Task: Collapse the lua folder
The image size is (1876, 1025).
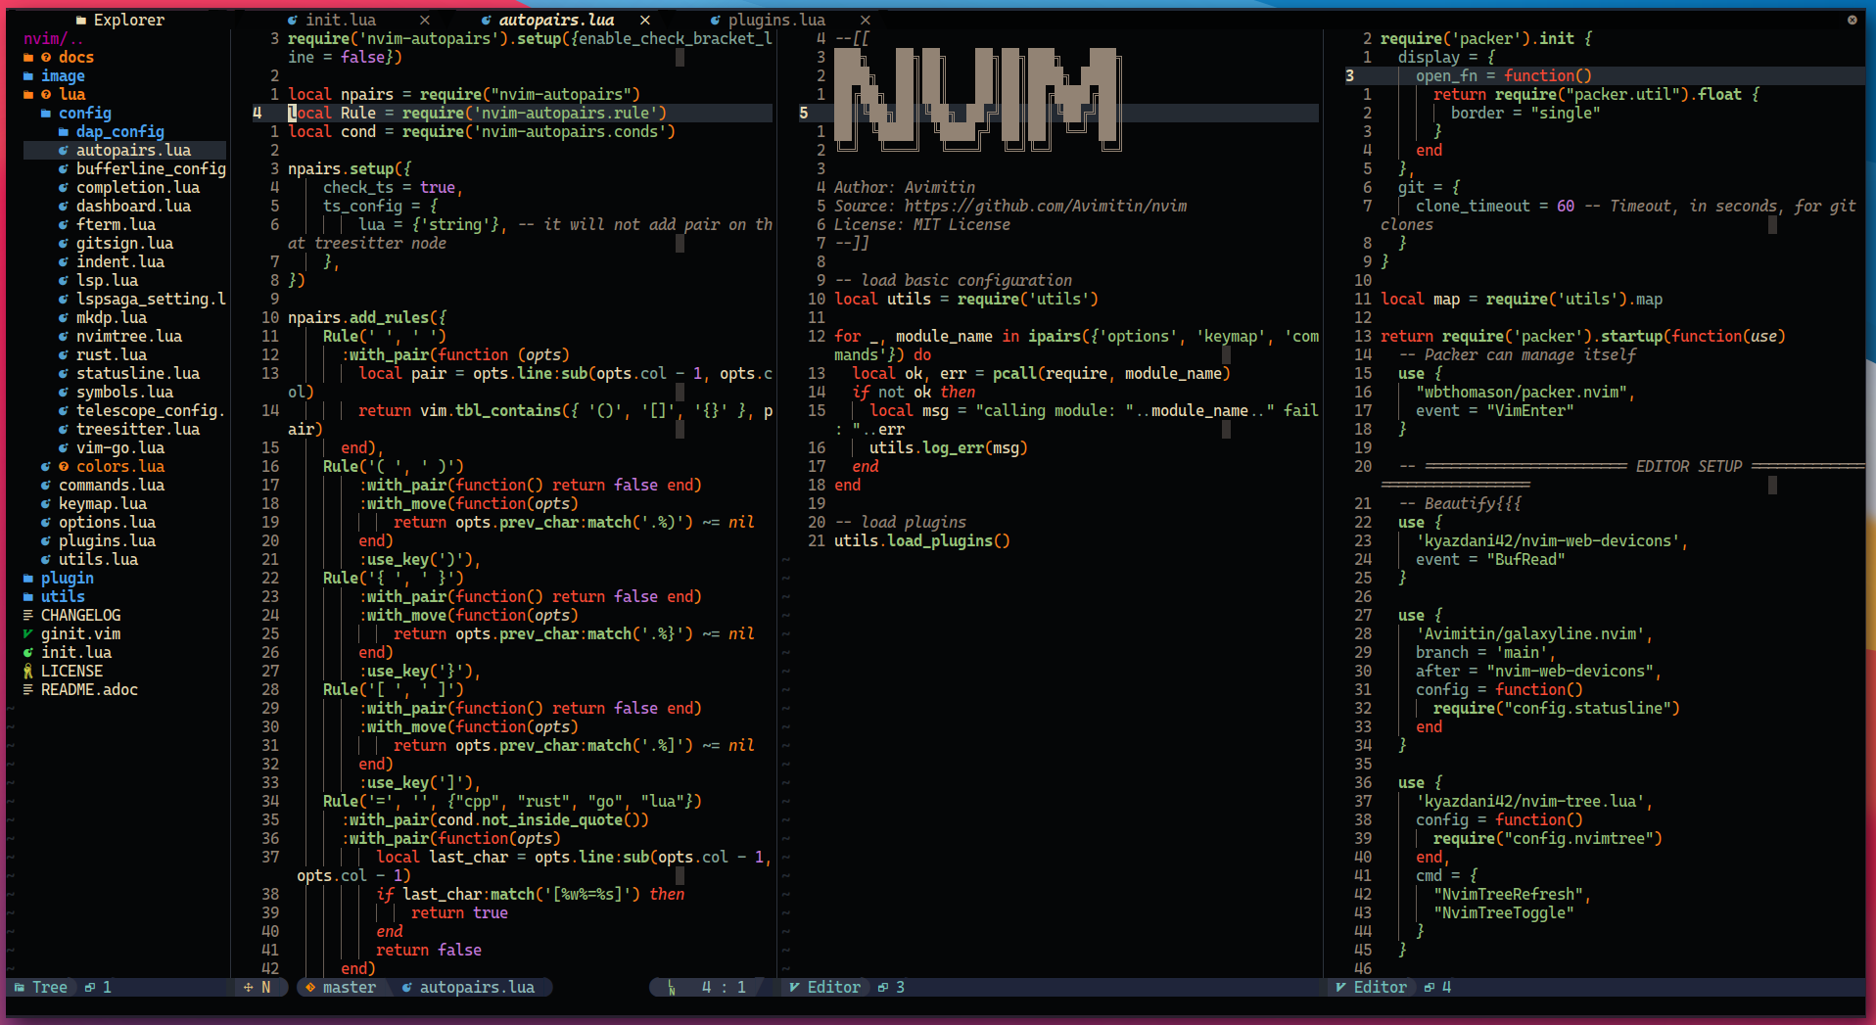Action: [71, 94]
